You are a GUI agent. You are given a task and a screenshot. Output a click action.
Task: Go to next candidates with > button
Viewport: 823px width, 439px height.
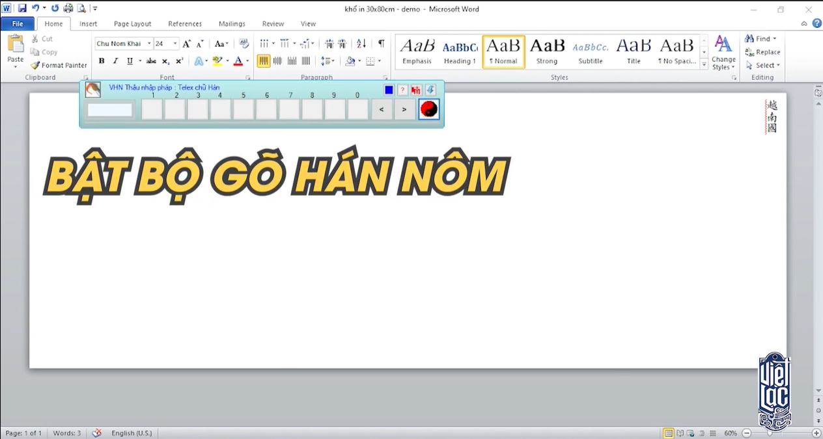[404, 109]
